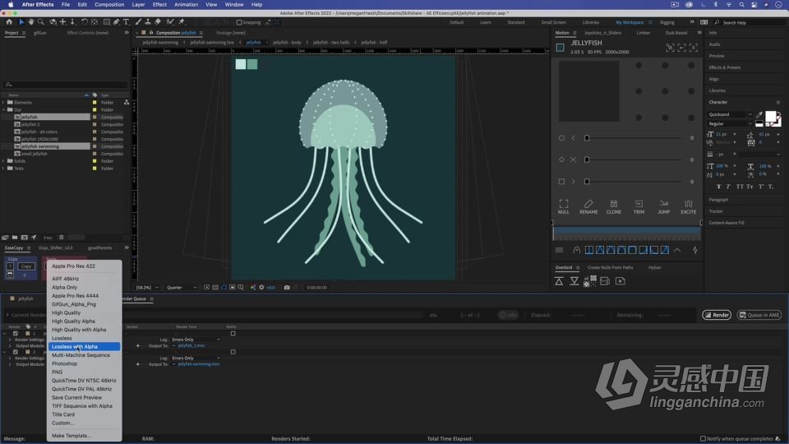Click the JUMP tool in Motion panel
The image size is (789, 444).
(x=664, y=206)
